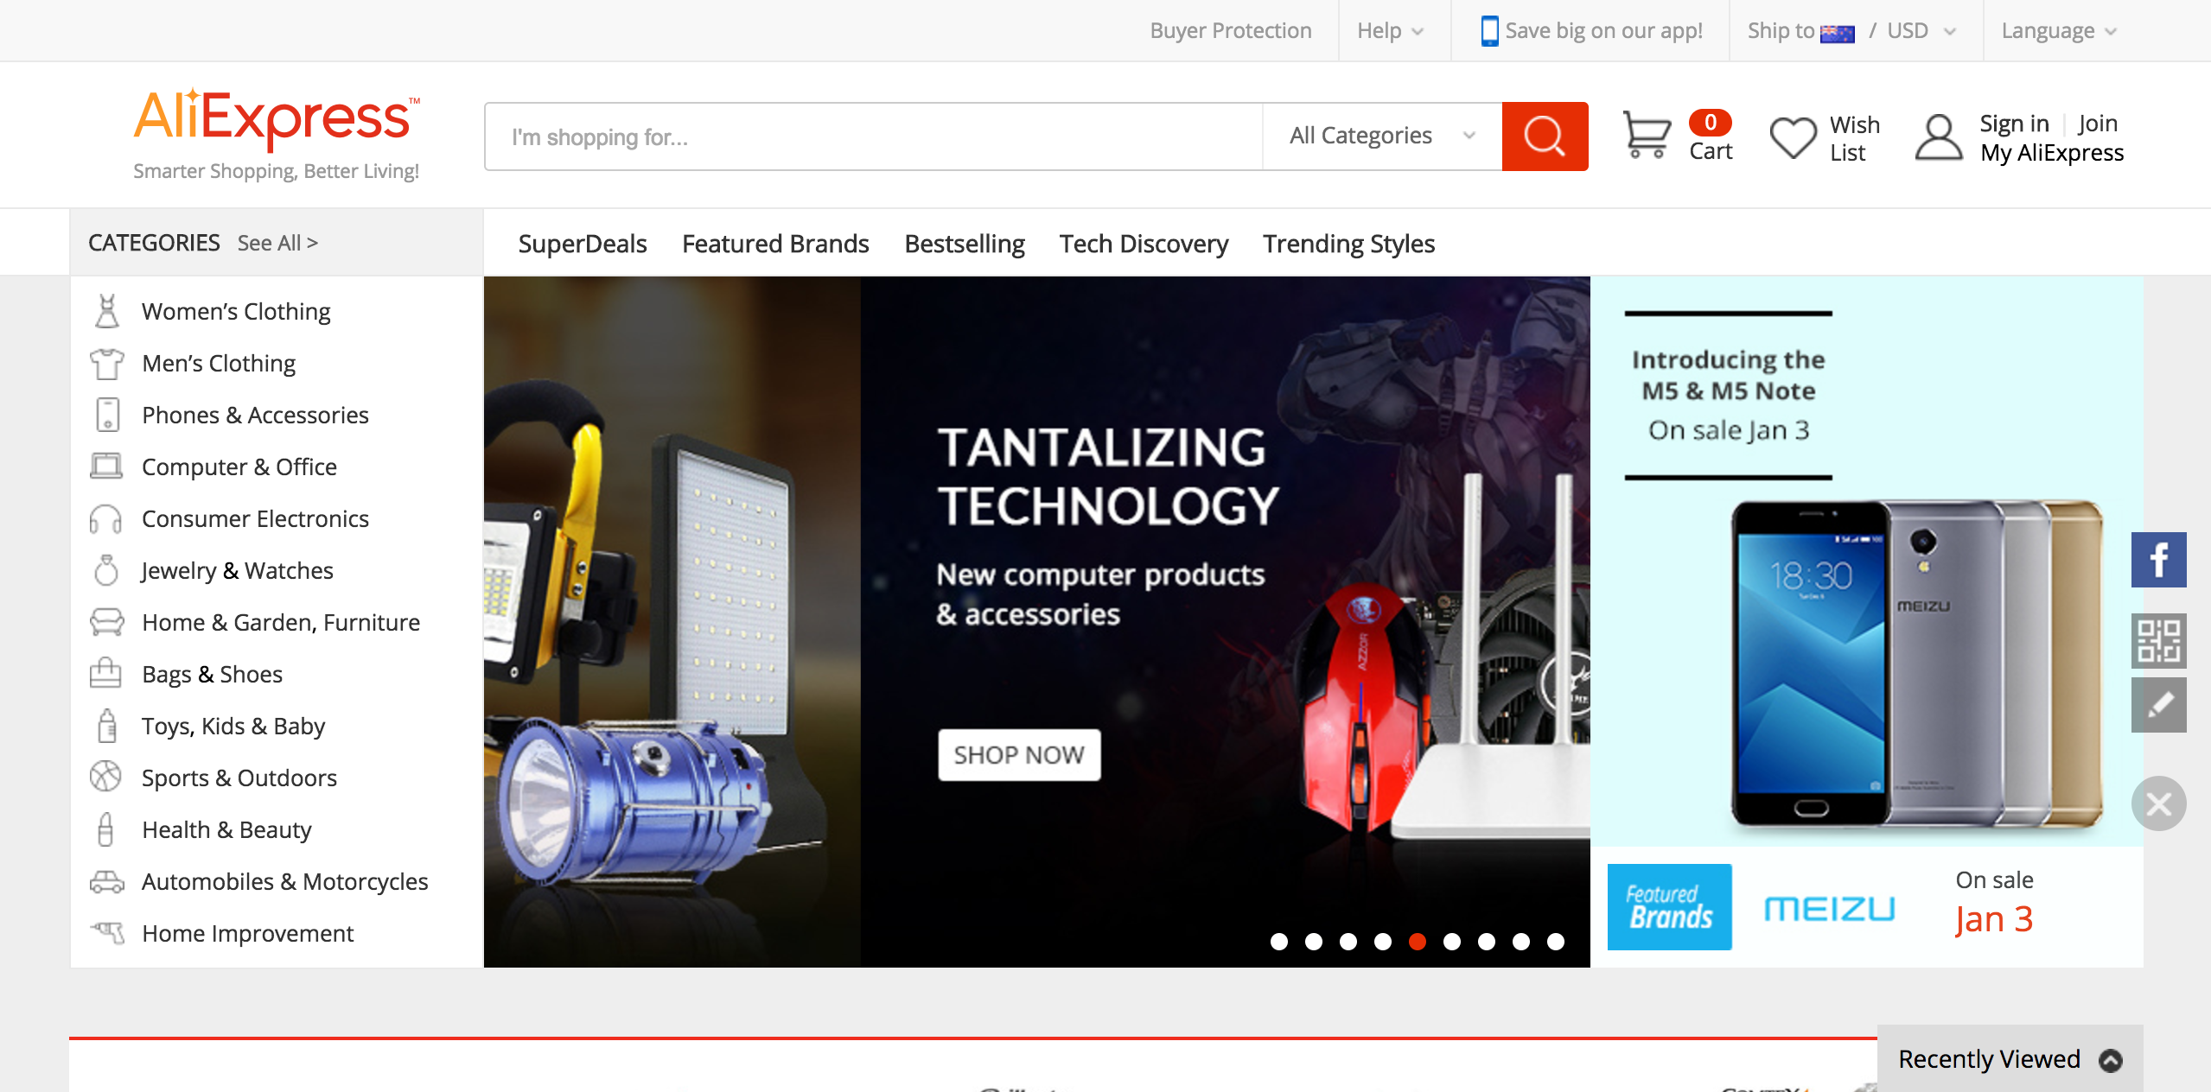Click the Men's Clothing shirt icon
The height and width of the screenshot is (1092, 2211).
pyautogui.click(x=107, y=364)
